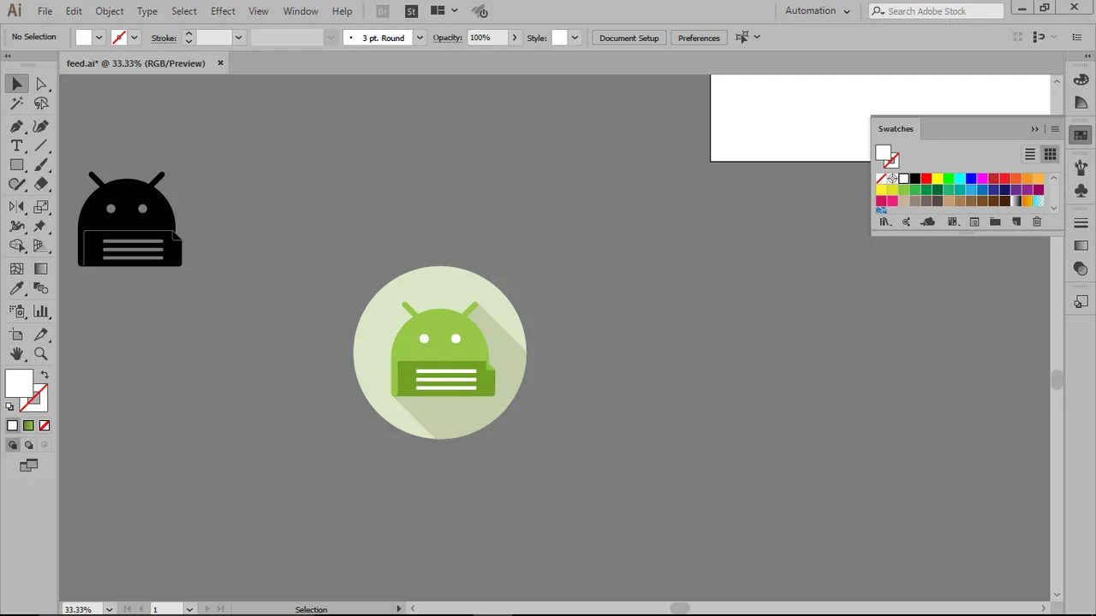Swap fill and stroke in toolbar
Viewport: 1096px width, 616px height.
45,375
